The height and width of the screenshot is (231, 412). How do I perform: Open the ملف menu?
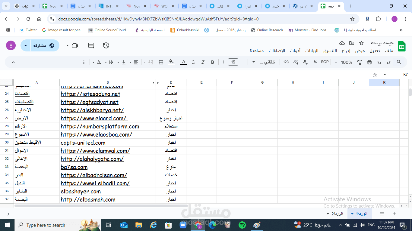[x=389, y=51]
